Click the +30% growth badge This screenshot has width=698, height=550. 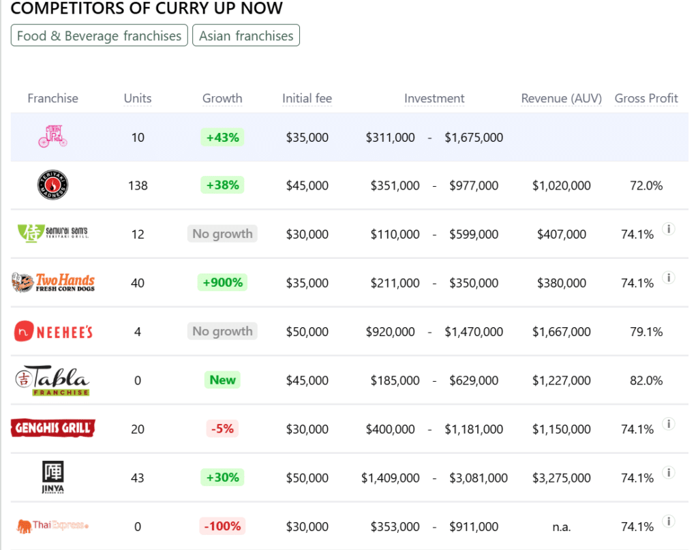(222, 477)
